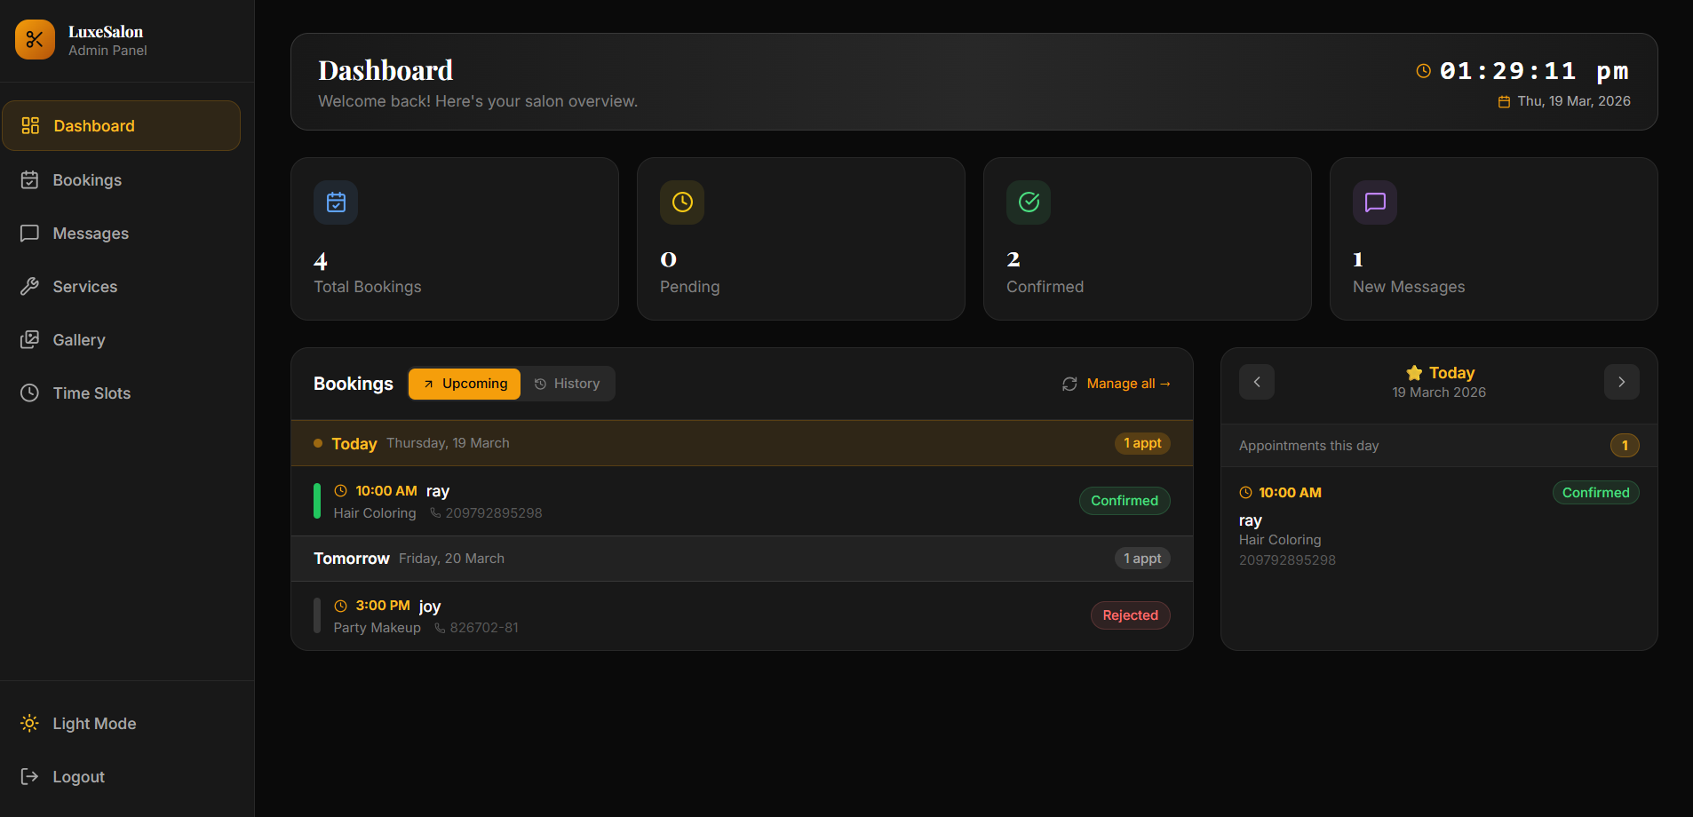The height and width of the screenshot is (817, 1693).
Task: Switch bookings view to History
Action: click(567, 384)
